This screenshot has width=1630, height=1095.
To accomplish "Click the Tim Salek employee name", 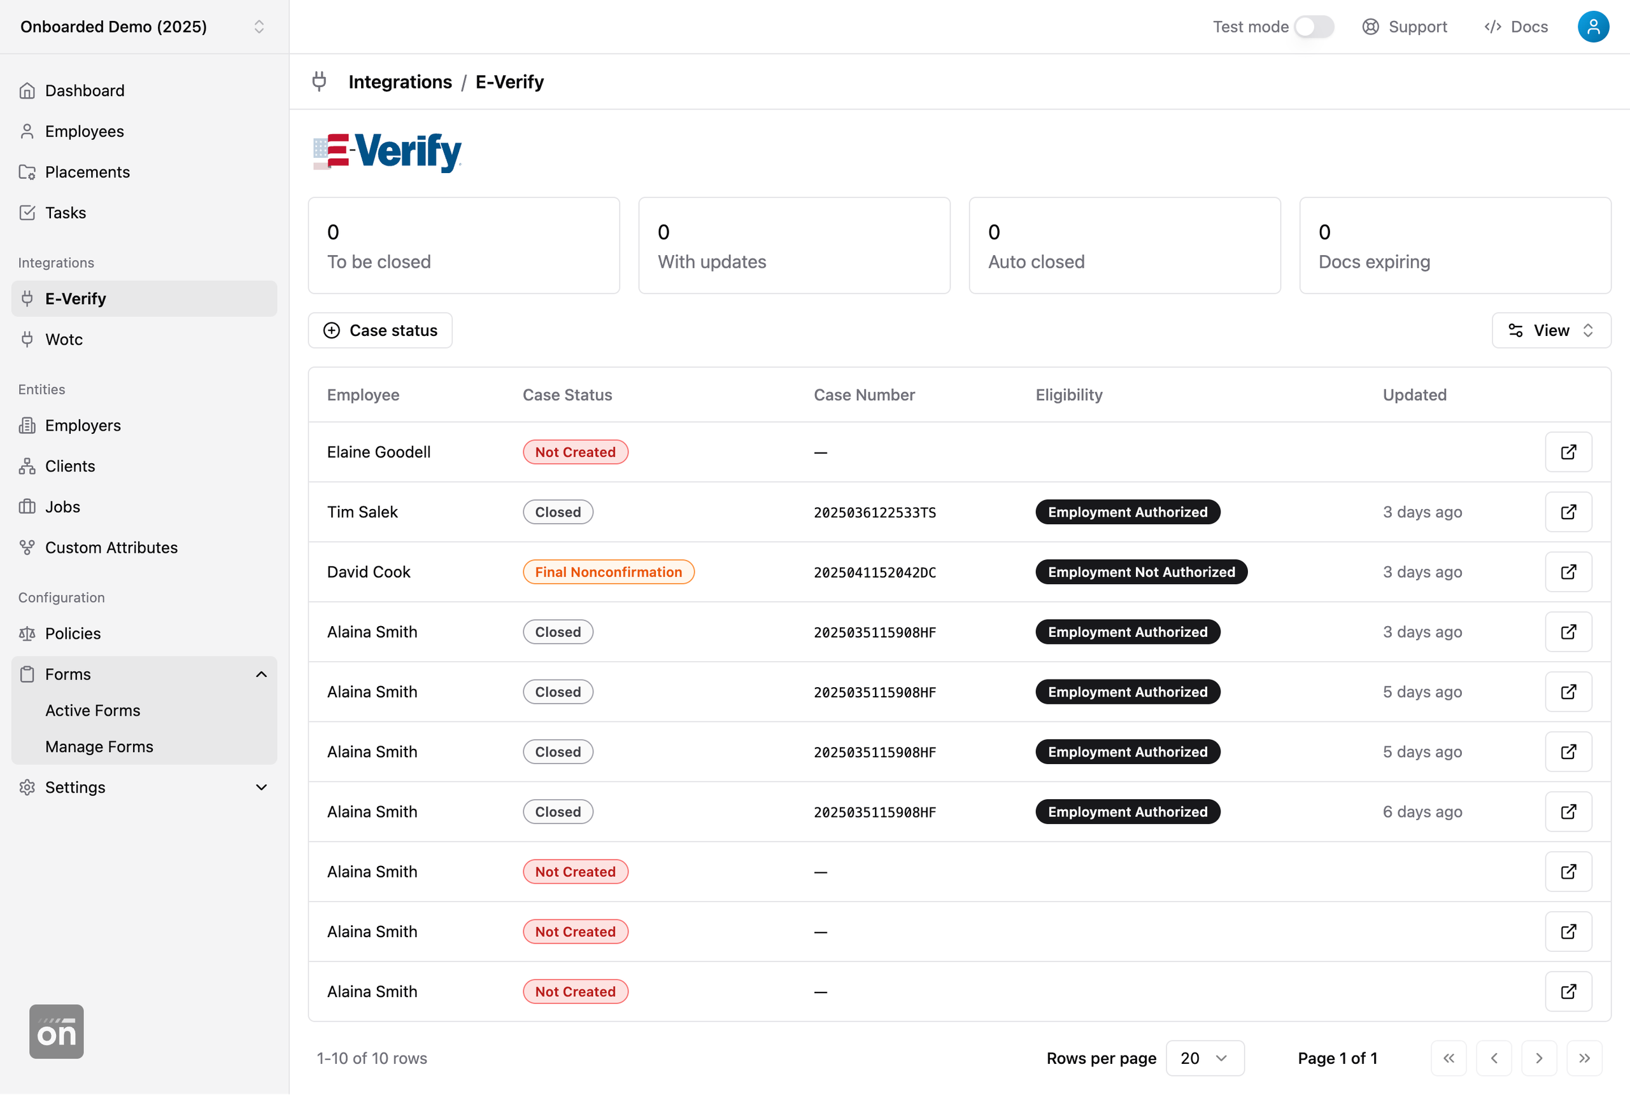I will coord(362,512).
